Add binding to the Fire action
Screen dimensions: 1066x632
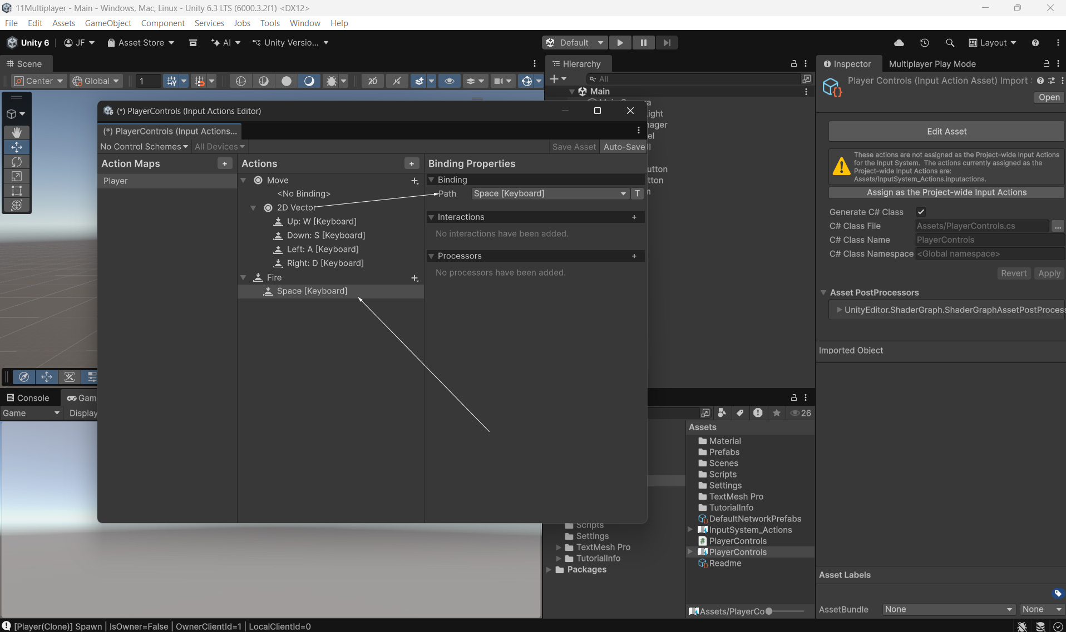point(414,278)
